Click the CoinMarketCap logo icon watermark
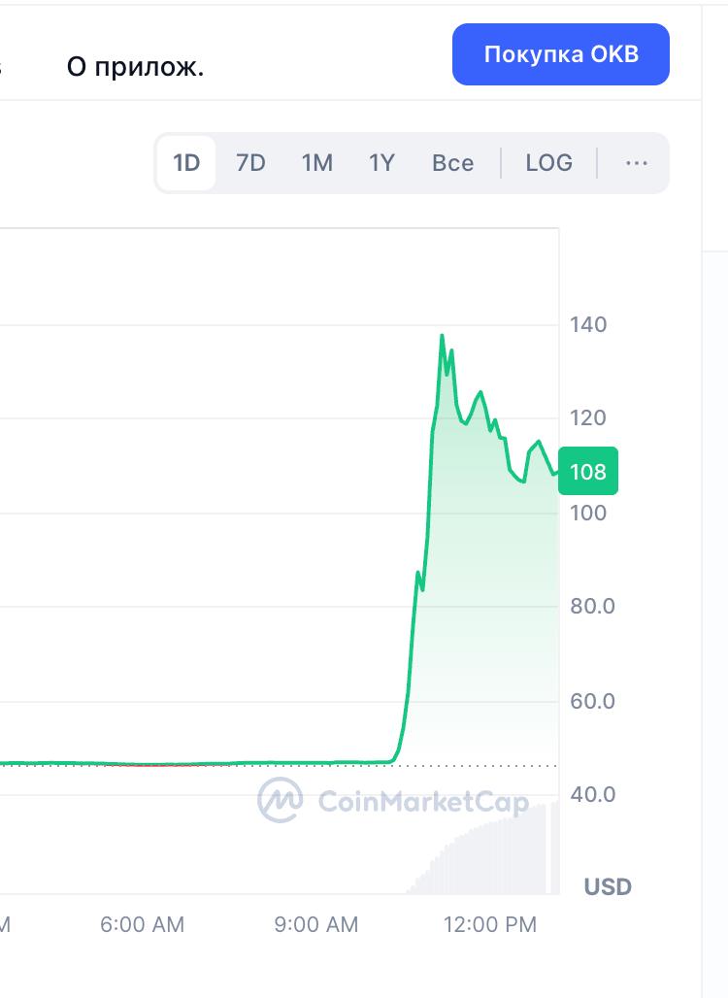The height and width of the screenshot is (998, 728). point(280,800)
